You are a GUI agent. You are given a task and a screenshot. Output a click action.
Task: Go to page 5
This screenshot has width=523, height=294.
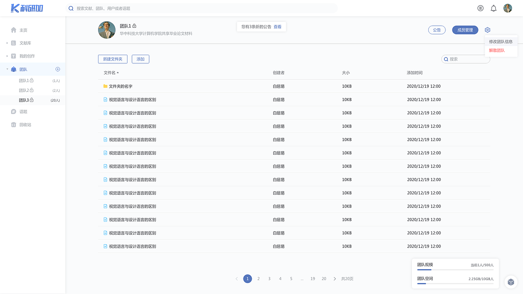coord(291,279)
